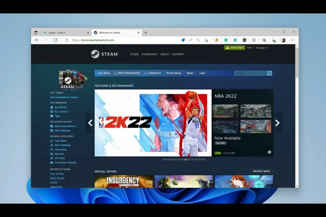This screenshot has width=326, height=217.
Task: Open Recommendations discovery queue
Action: coord(65,126)
